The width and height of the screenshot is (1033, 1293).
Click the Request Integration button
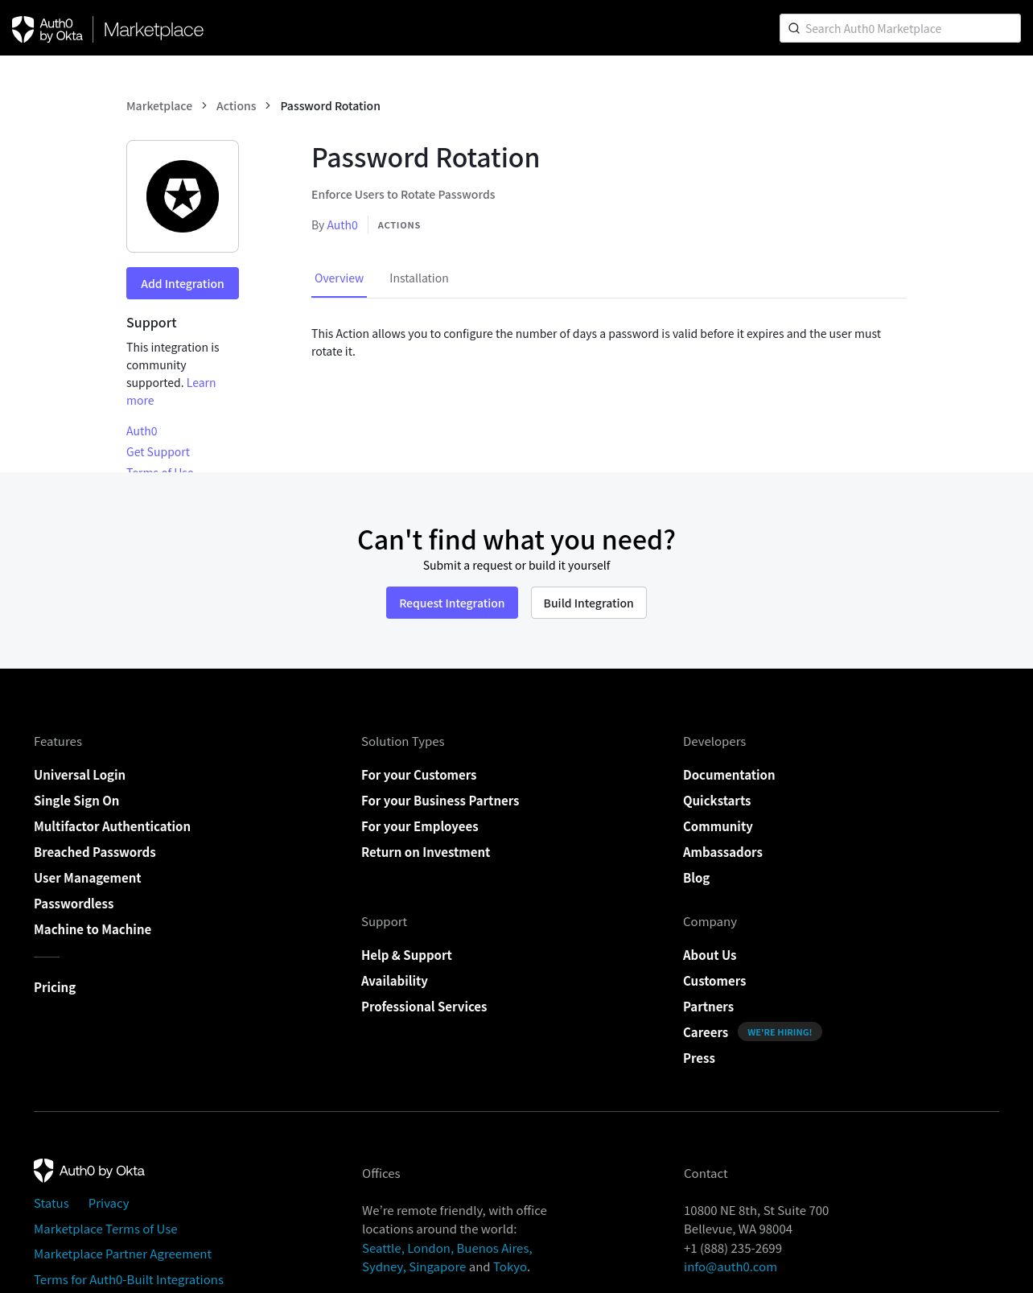coord(452,603)
